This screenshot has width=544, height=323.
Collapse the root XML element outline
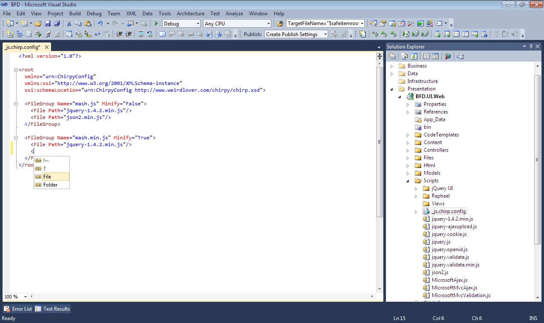16,70
